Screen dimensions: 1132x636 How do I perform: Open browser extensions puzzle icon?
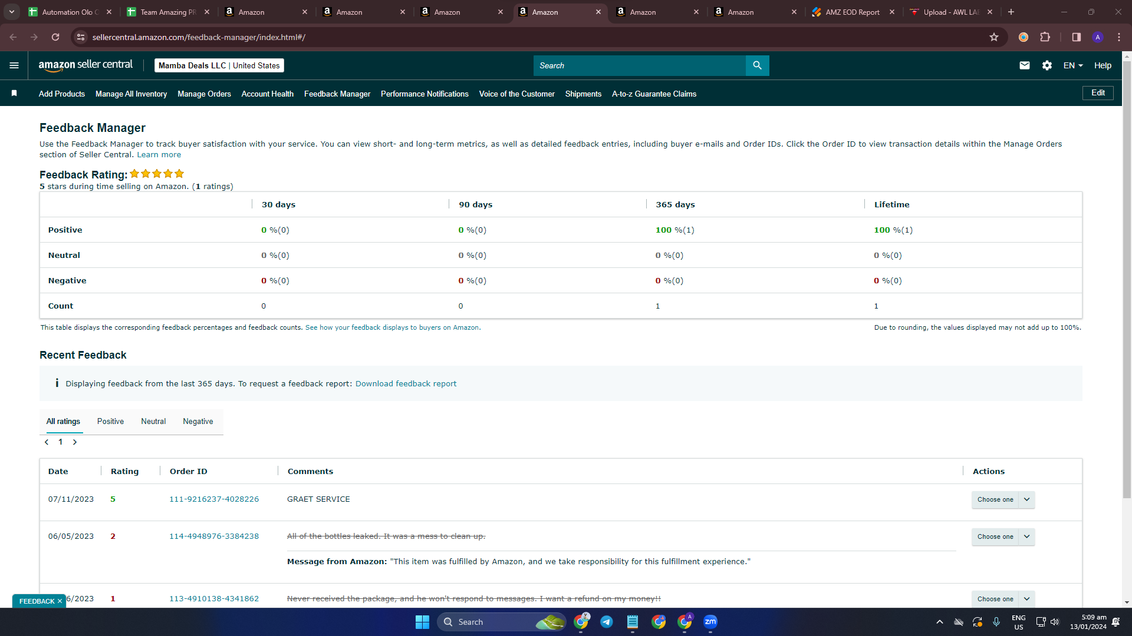[x=1045, y=37]
